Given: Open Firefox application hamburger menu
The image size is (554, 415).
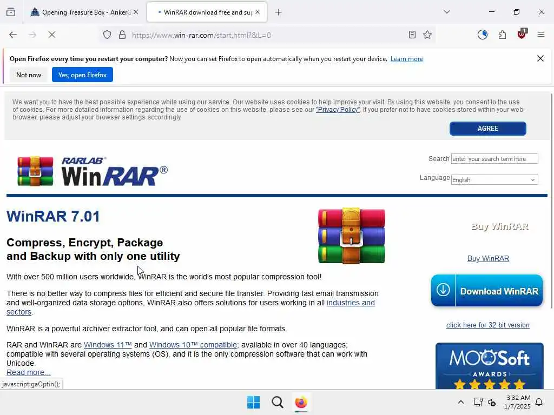Looking at the screenshot, I should (x=541, y=35).
